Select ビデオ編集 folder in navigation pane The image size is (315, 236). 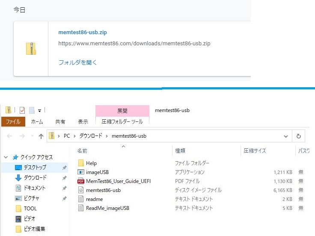point(34,229)
